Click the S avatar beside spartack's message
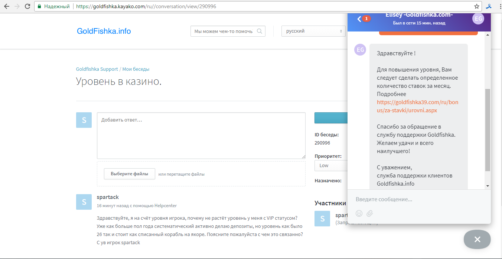 (x=84, y=202)
